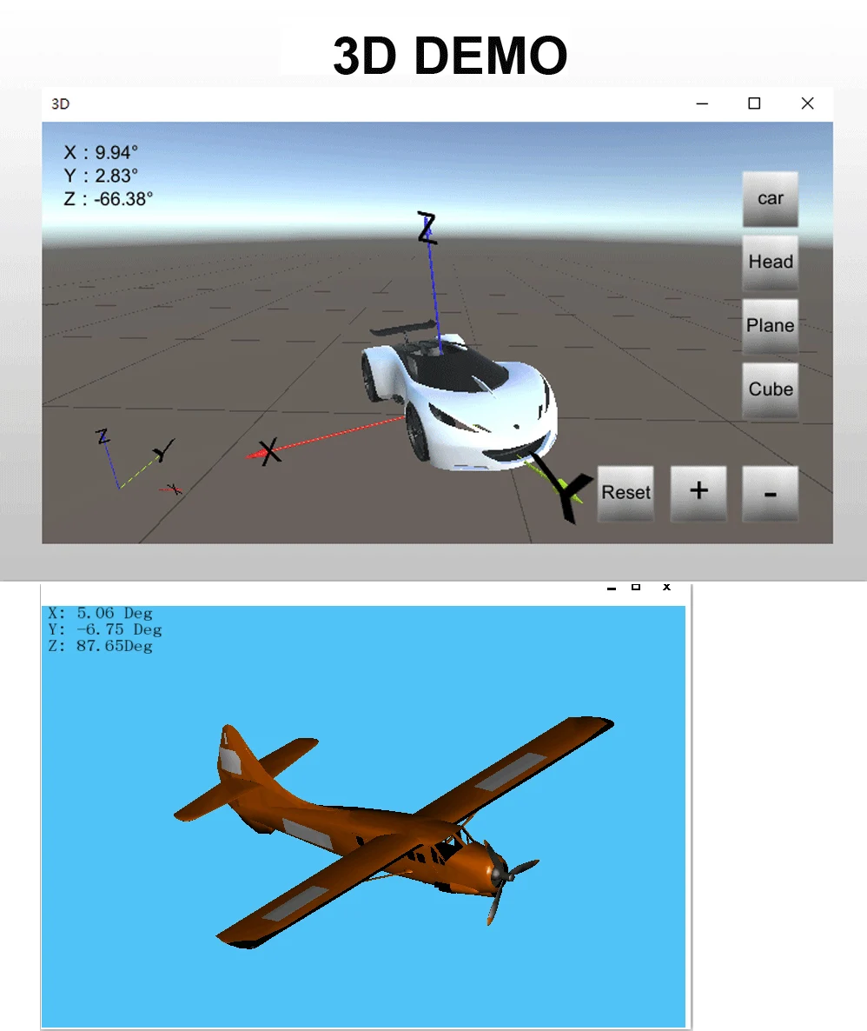
Task: Click the large Y label on green axis
Action: click(x=563, y=487)
